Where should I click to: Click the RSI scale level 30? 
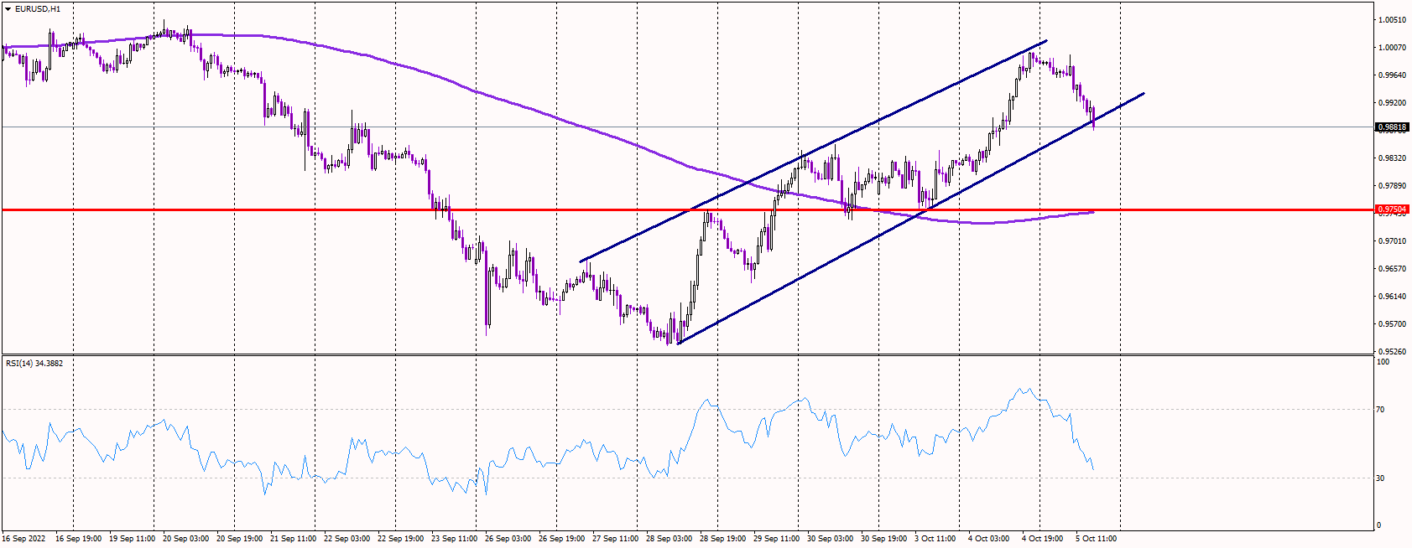click(1381, 478)
